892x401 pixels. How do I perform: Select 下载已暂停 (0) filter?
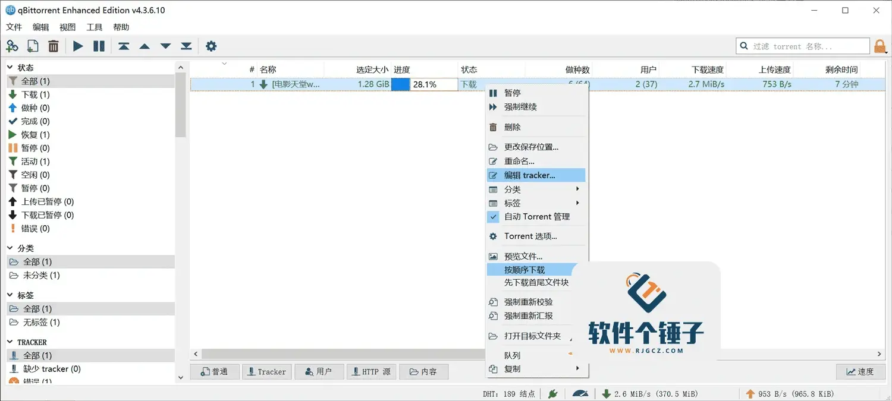click(90, 215)
